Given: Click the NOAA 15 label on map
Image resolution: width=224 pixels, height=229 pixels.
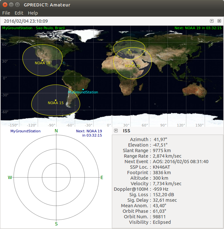Looking at the screenshot, I should [56, 103].
